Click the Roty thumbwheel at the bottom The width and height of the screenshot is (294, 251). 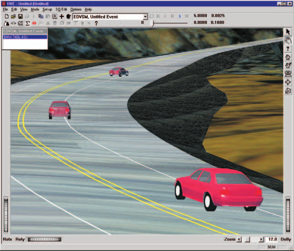pyautogui.click(x=44, y=239)
